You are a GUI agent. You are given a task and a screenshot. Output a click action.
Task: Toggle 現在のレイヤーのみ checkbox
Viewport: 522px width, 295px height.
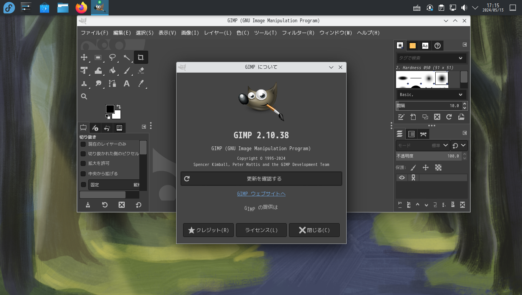coord(83,144)
